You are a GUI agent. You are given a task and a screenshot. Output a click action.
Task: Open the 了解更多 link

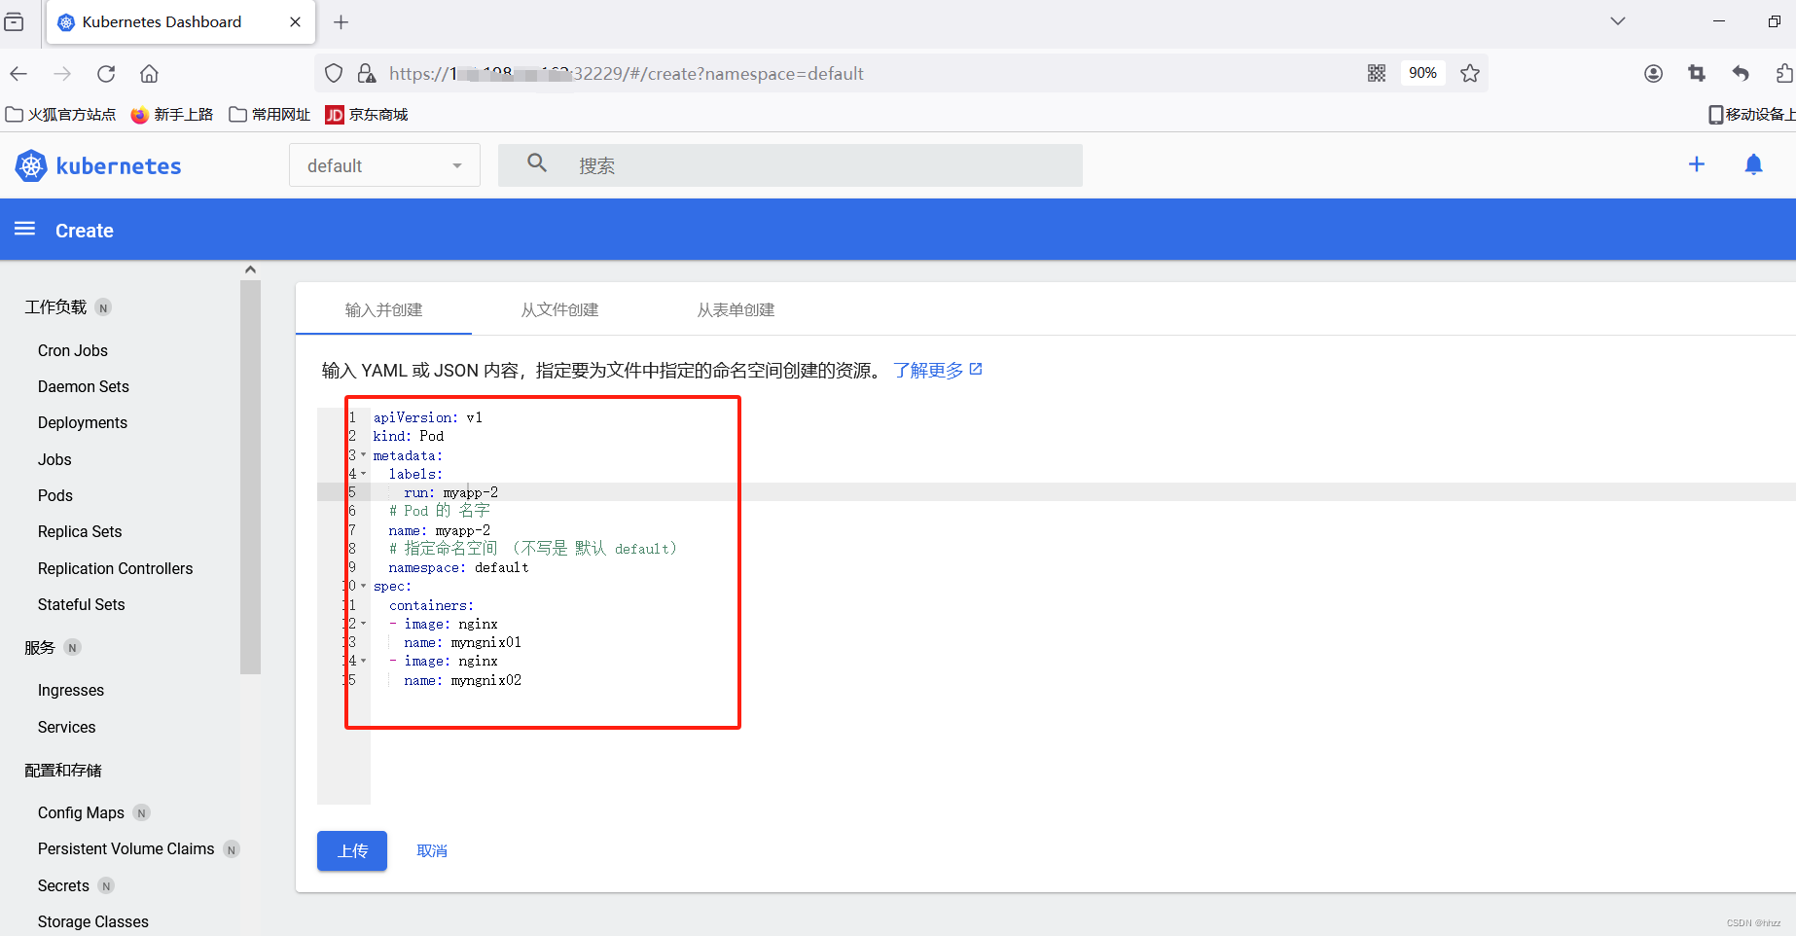938,371
